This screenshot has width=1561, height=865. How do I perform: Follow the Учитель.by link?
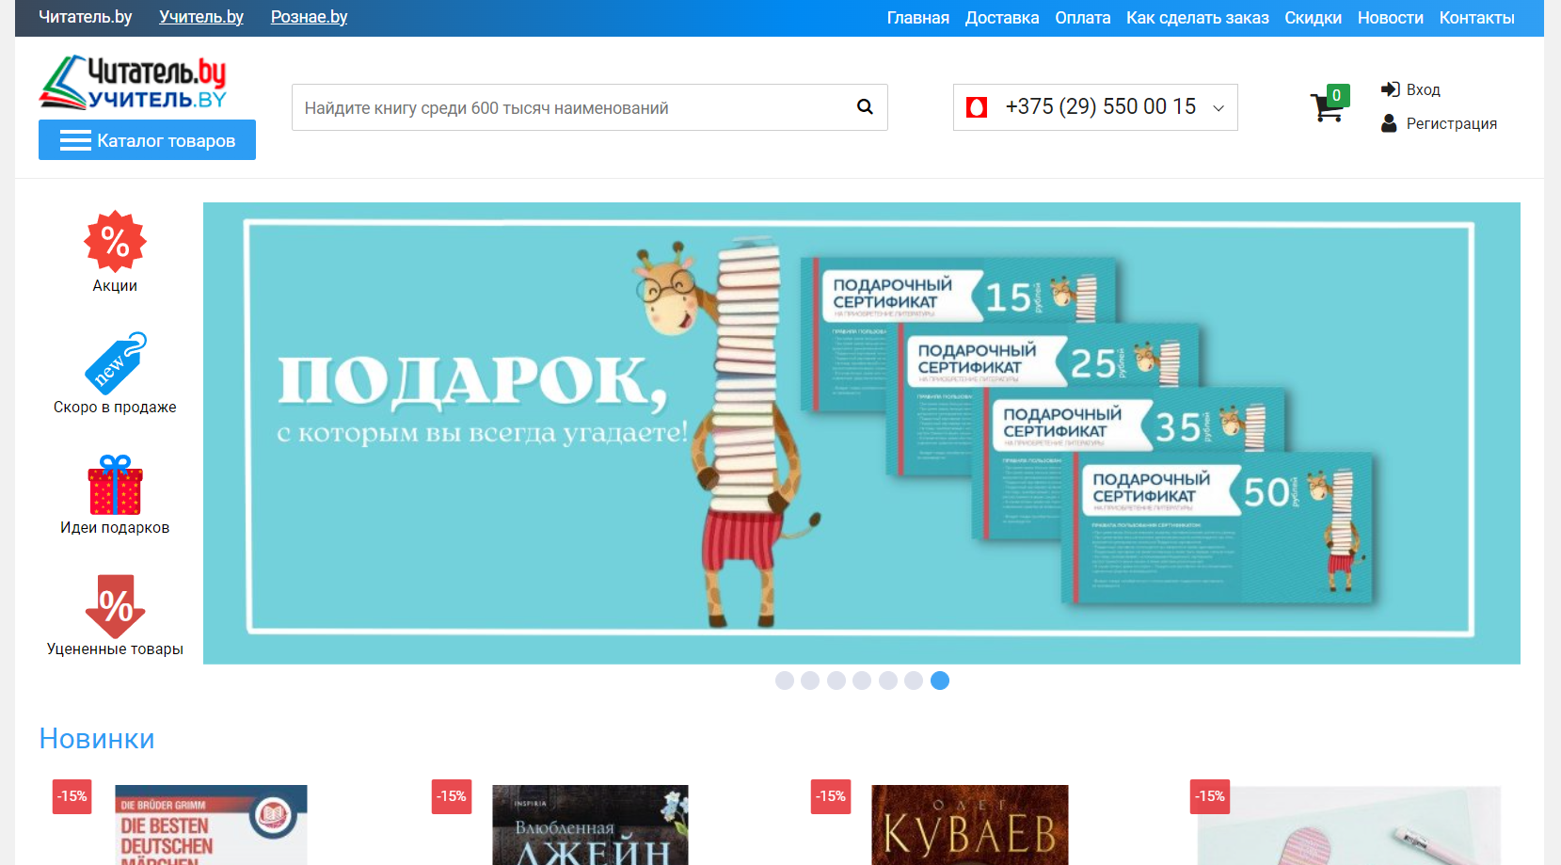pyautogui.click(x=201, y=17)
